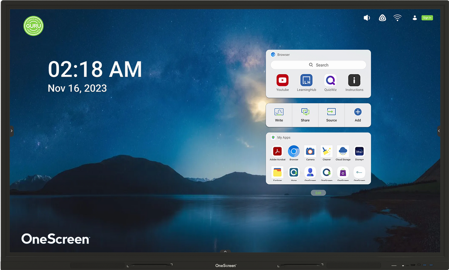This screenshot has width=449, height=270.
Task: Open the Youtube app shortcut
Action: [x=282, y=80]
